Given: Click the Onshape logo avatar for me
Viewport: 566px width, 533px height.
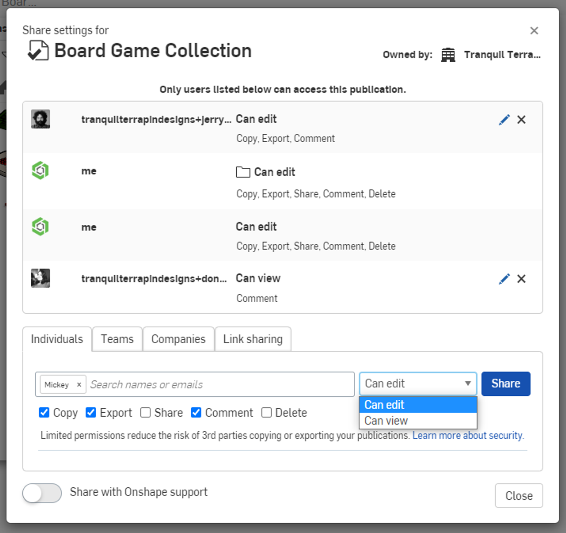Looking at the screenshot, I should pyautogui.click(x=40, y=171).
